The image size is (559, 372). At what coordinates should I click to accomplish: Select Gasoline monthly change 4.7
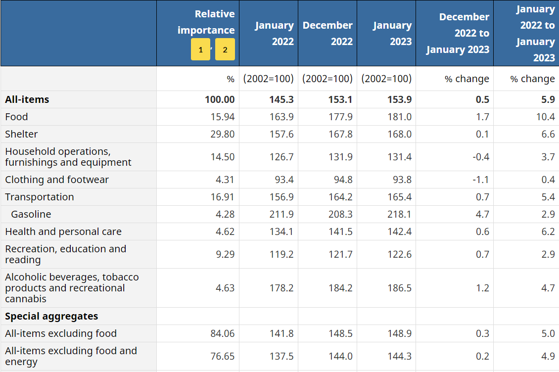coord(483,214)
